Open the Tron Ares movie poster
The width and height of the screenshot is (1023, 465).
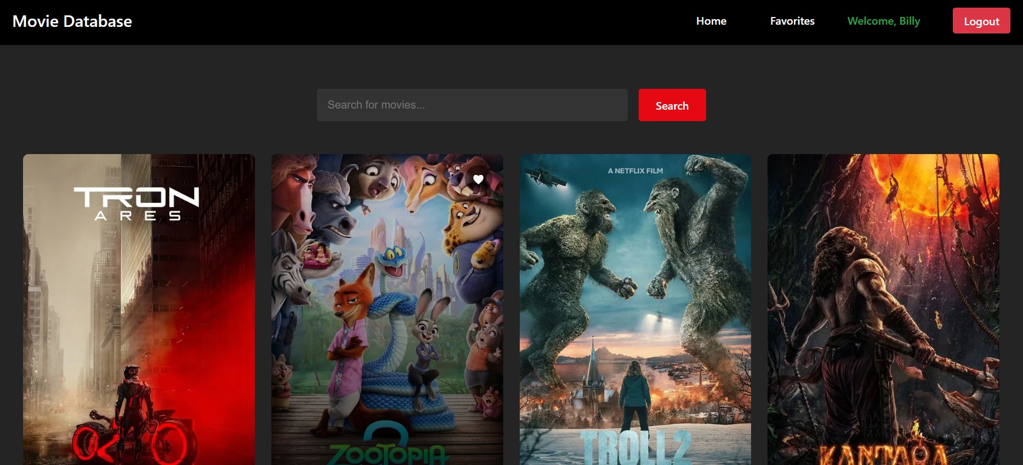(139, 310)
